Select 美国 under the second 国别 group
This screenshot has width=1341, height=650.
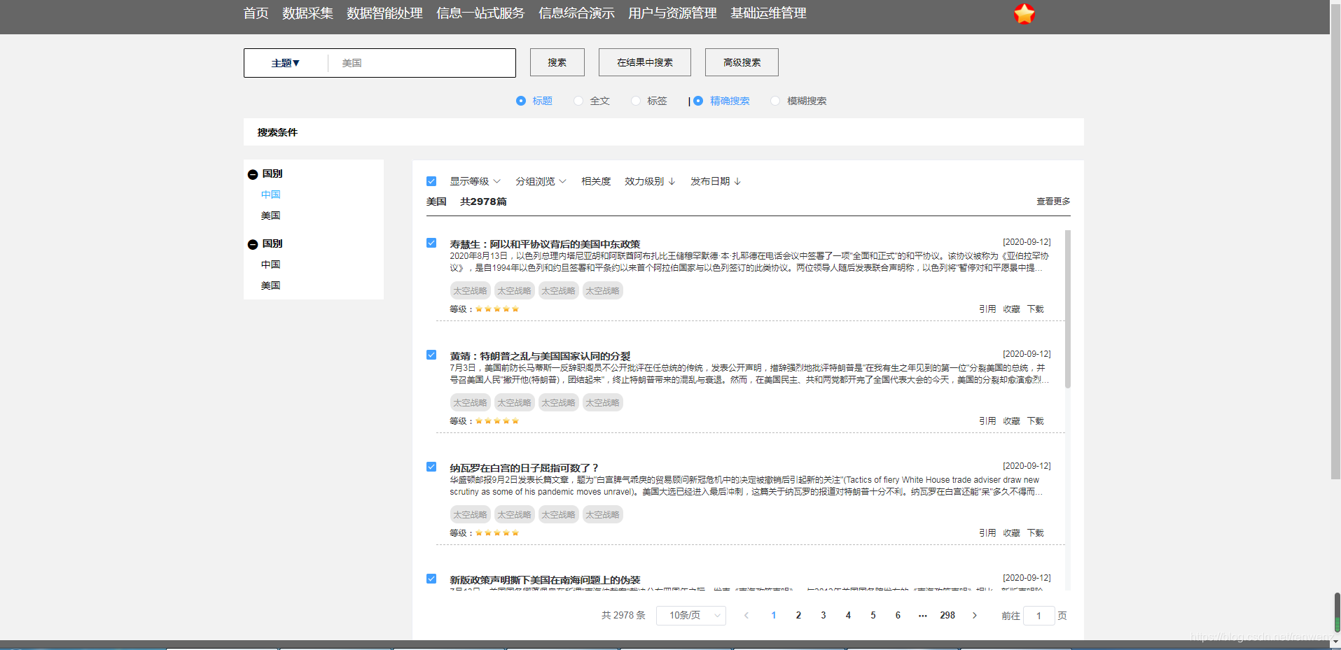coord(270,285)
